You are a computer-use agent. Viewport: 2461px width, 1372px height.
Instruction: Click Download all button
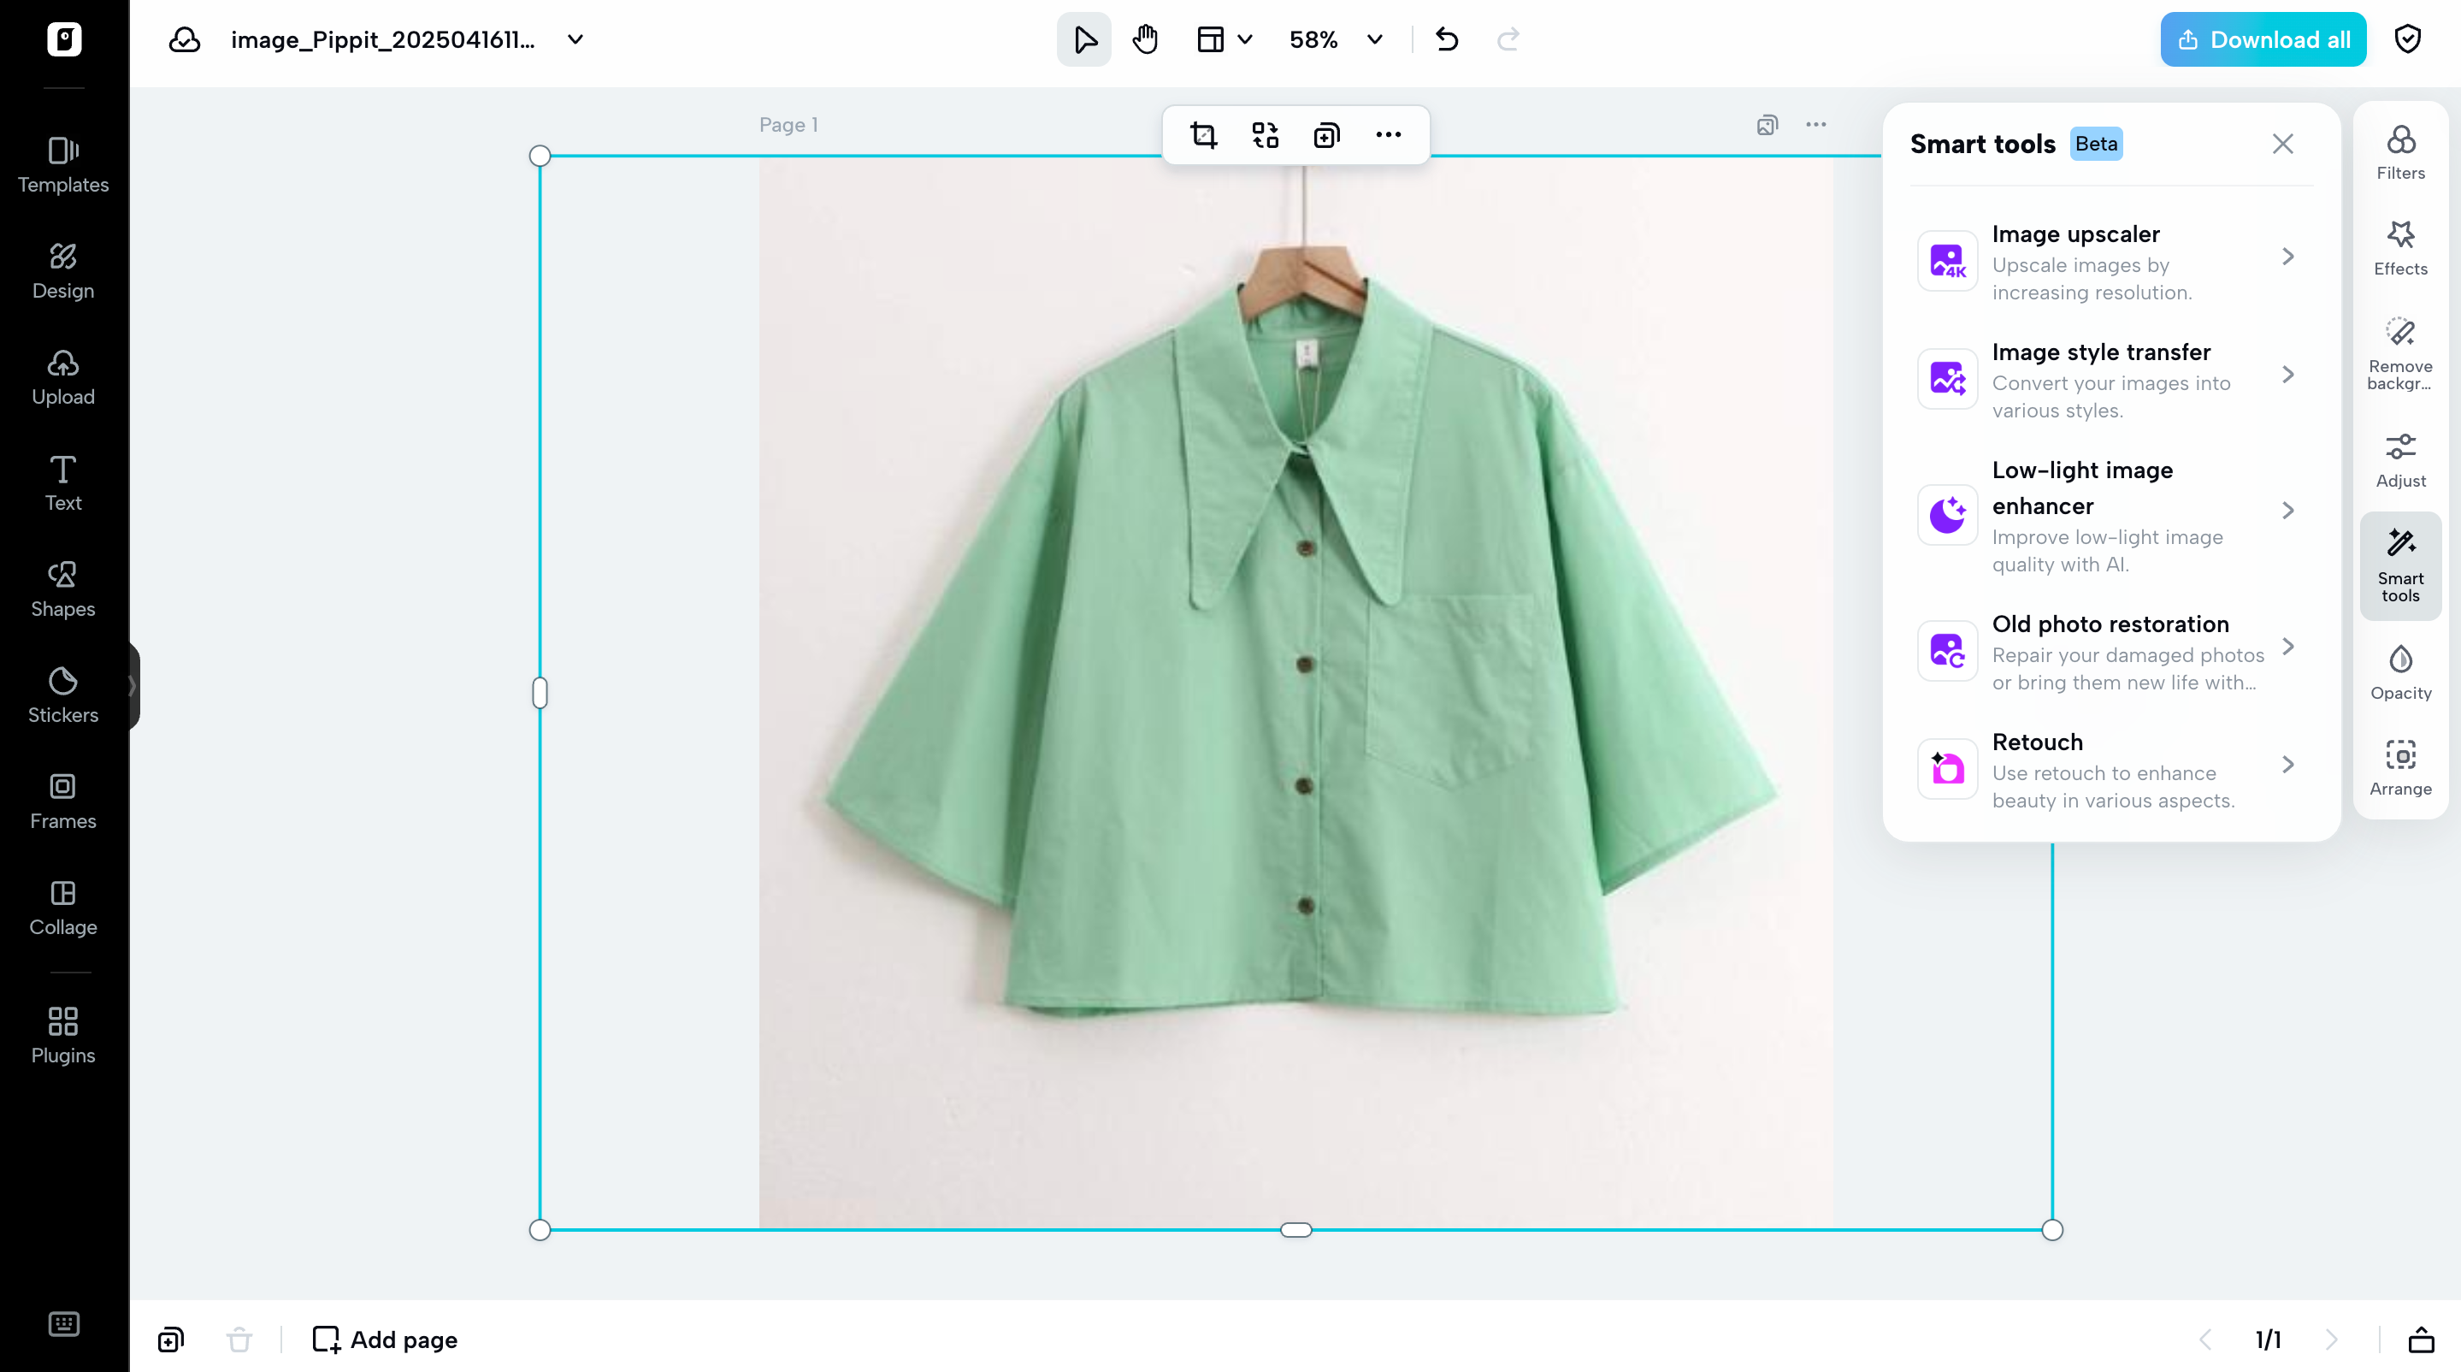click(x=2263, y=39)
